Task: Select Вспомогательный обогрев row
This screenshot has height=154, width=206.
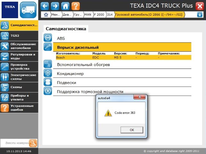Action: point(122,64)
